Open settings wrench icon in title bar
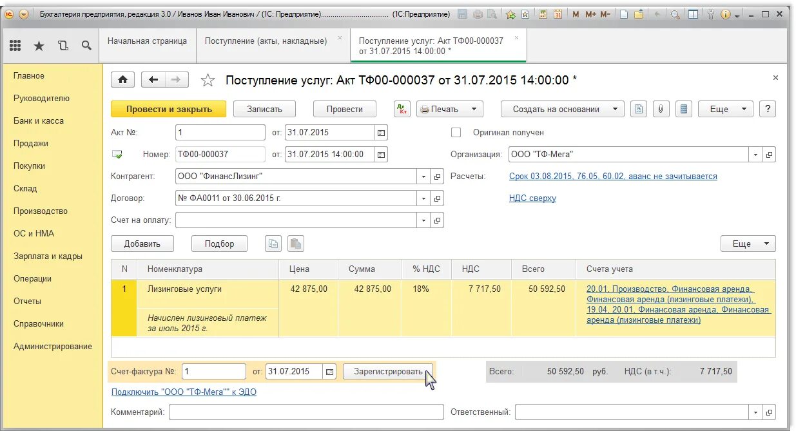The width and height of the screenshot is (796, 431). click(711, 14)
